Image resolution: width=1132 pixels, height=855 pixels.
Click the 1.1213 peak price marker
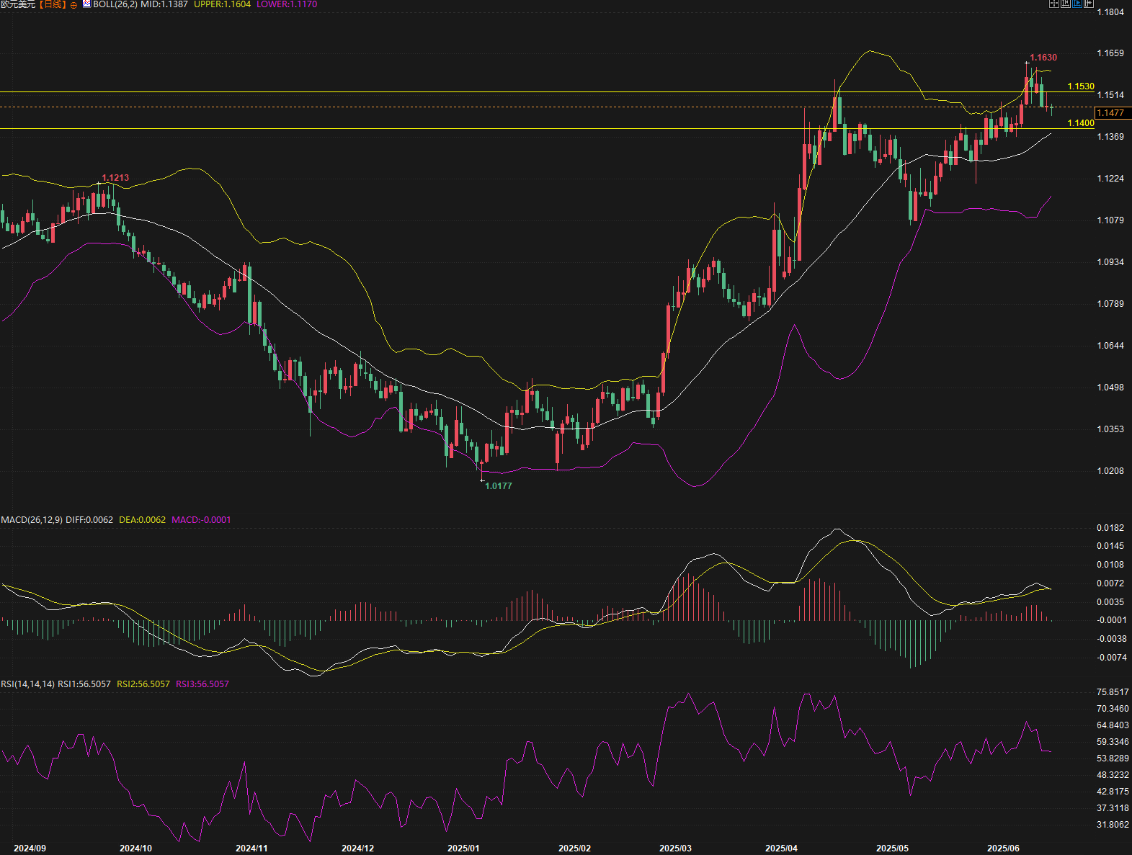[x=115, y=178]
